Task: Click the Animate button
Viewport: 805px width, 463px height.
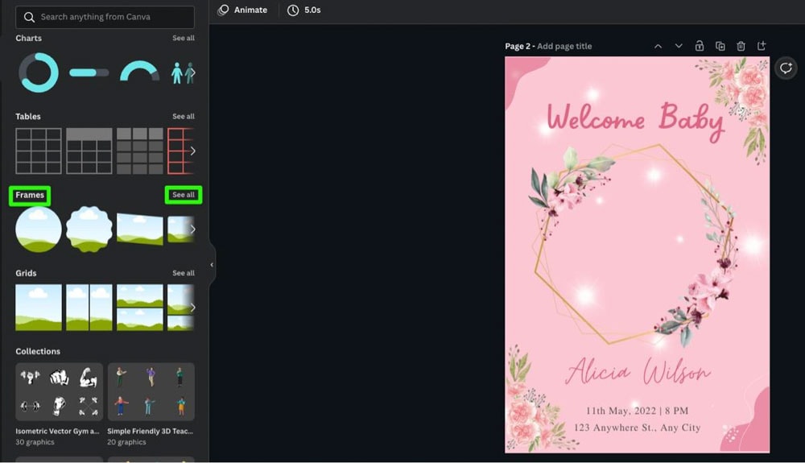Action: 242,10
